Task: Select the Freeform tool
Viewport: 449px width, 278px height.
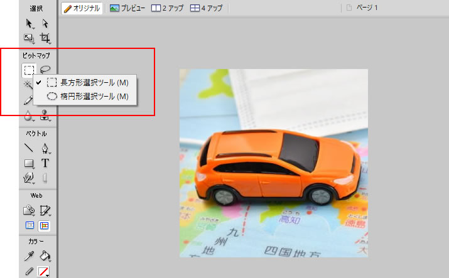Action: [28, 178]
